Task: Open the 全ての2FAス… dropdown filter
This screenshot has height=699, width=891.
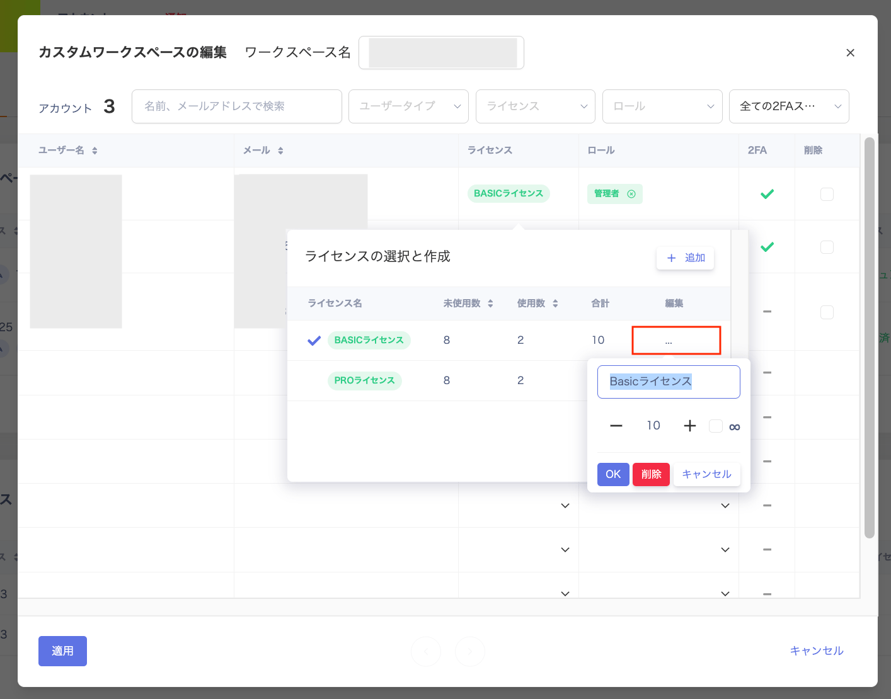Action: (x=789, y=106)
